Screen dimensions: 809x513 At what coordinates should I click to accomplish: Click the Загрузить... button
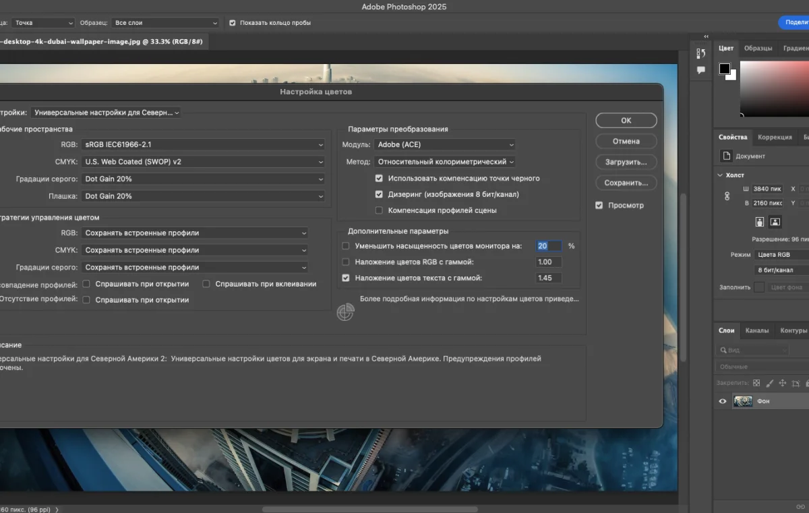point(626,162)
